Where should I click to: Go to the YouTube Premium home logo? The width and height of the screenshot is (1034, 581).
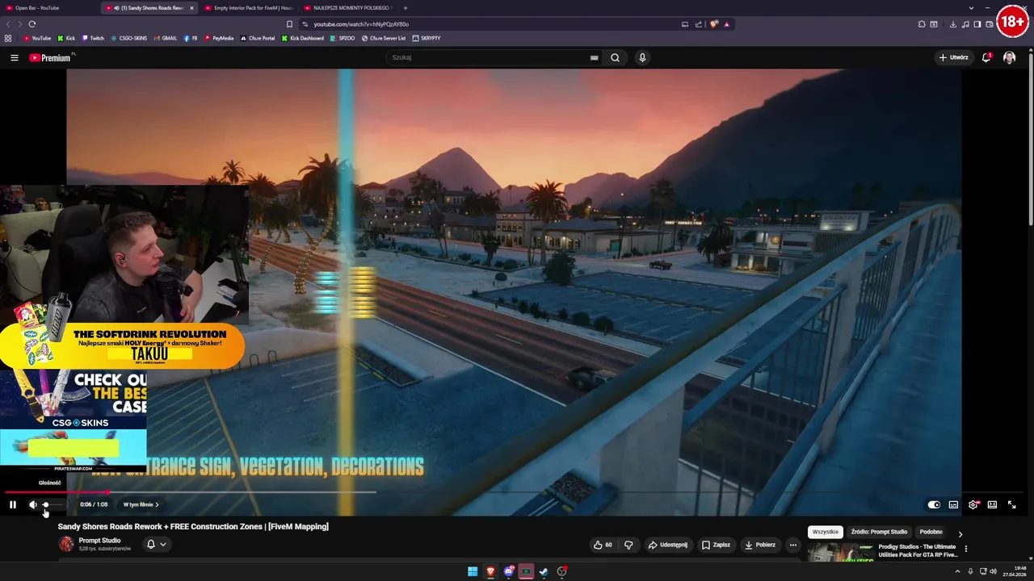50,57
